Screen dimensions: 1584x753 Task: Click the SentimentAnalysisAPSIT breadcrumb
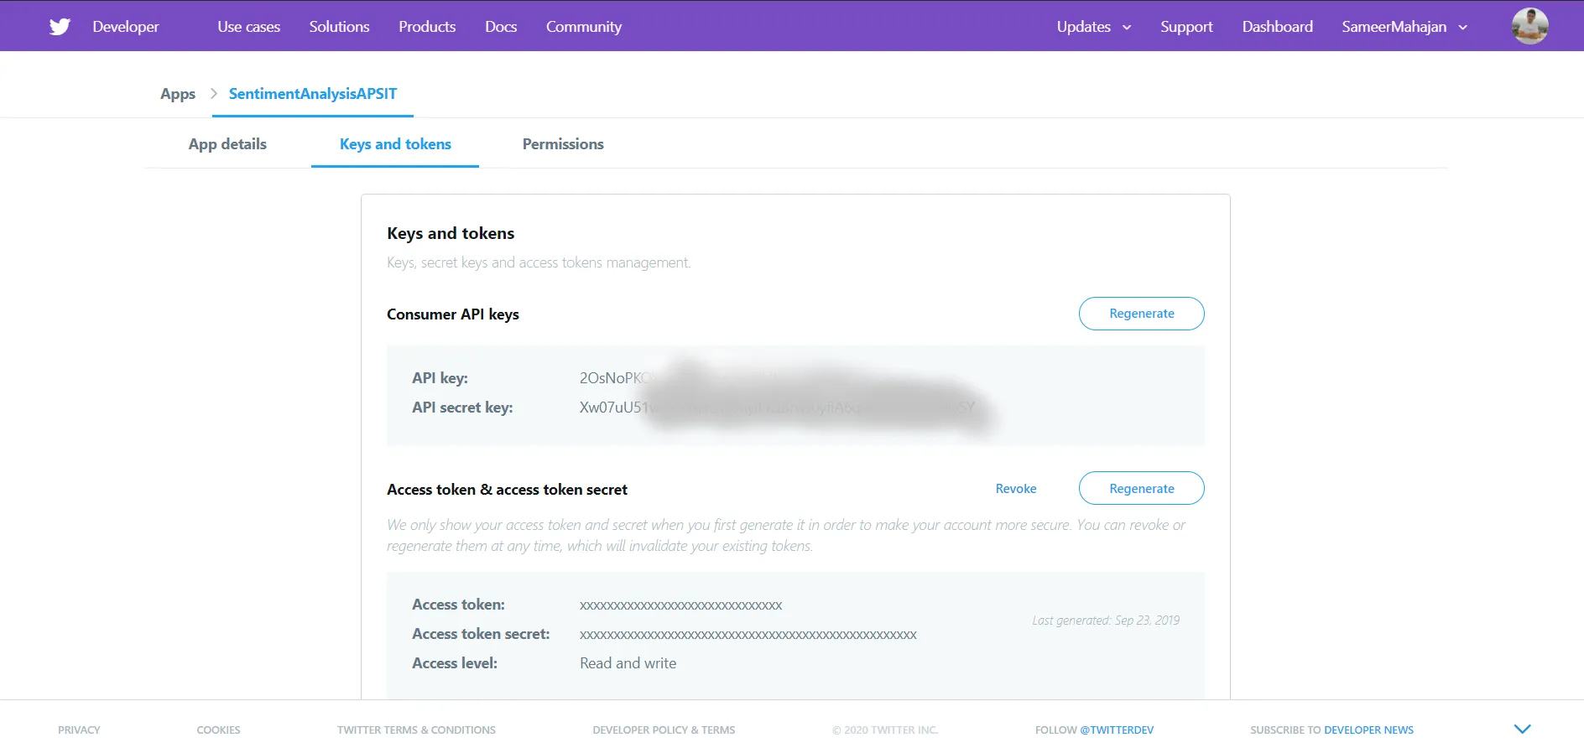pyautogui.click(x=313, y=94)
